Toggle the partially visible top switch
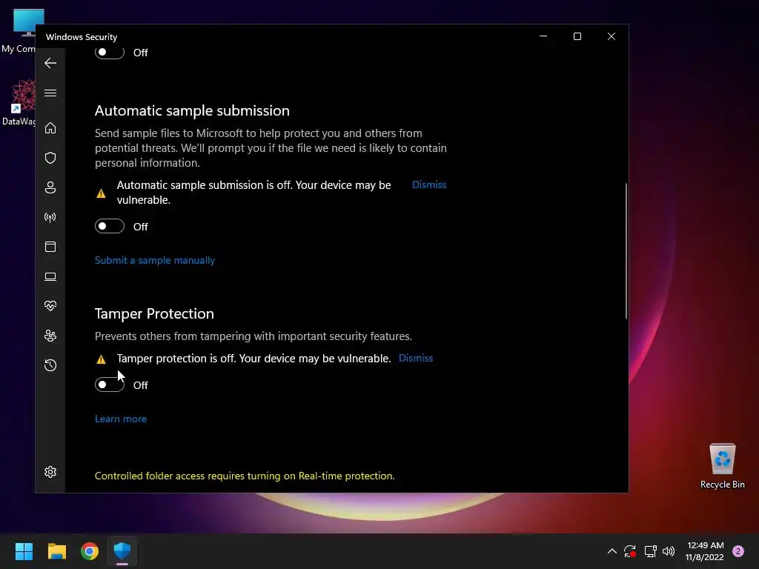759x569 pixels. point(110,53)
